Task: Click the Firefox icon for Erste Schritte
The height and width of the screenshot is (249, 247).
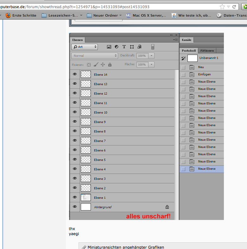Action: click(x=8, y=15)
